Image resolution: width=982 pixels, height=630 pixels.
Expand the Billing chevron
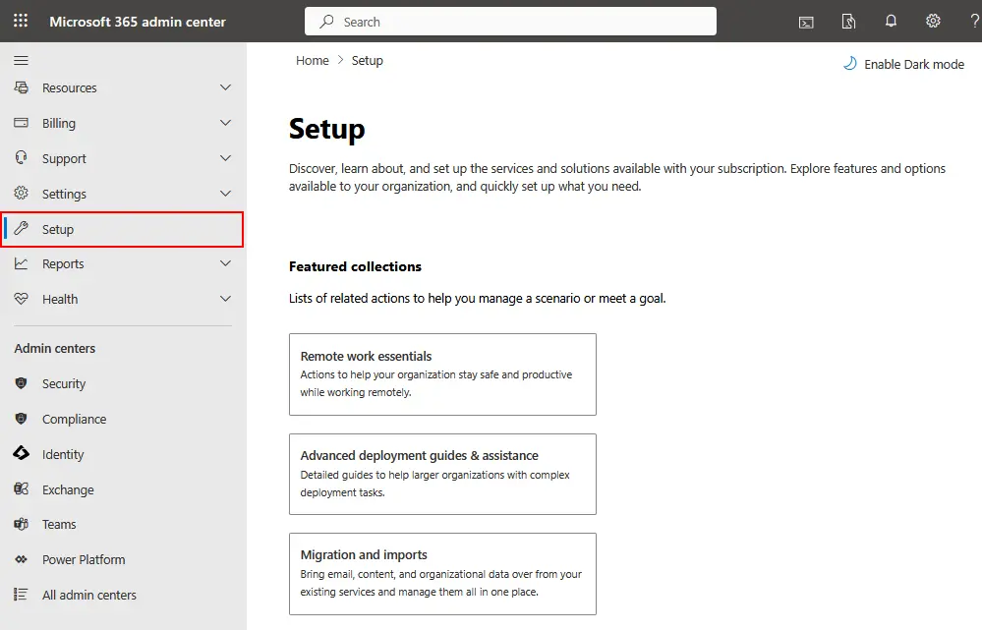point(225,123)
